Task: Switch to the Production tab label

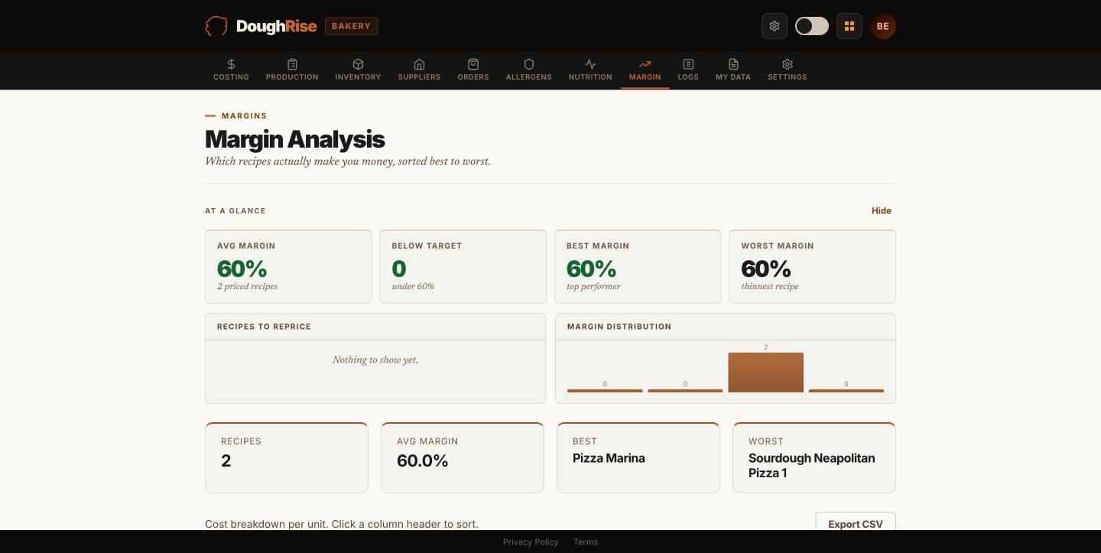Action: (x=292, y=77)
